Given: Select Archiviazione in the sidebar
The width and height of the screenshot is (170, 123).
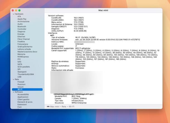Looking at the screenshot, I should point(23,21).
